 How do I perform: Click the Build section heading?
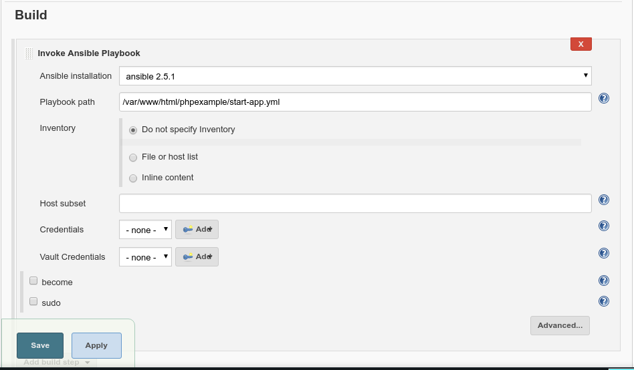(31, 15)
